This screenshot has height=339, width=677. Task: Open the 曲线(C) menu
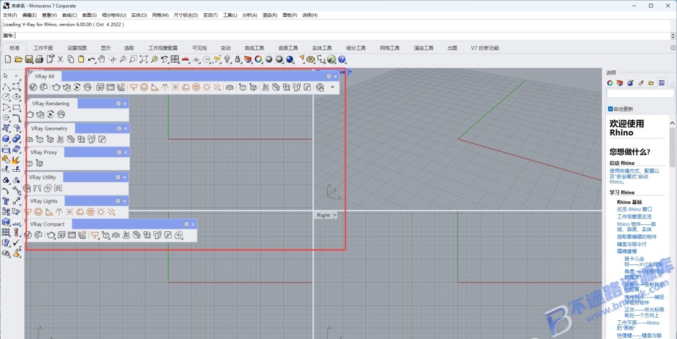70,15
